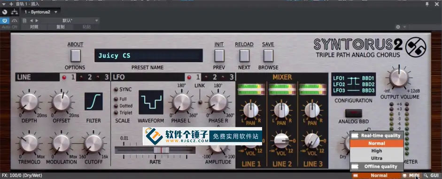Click the PHASE L knob

[181, 102]
